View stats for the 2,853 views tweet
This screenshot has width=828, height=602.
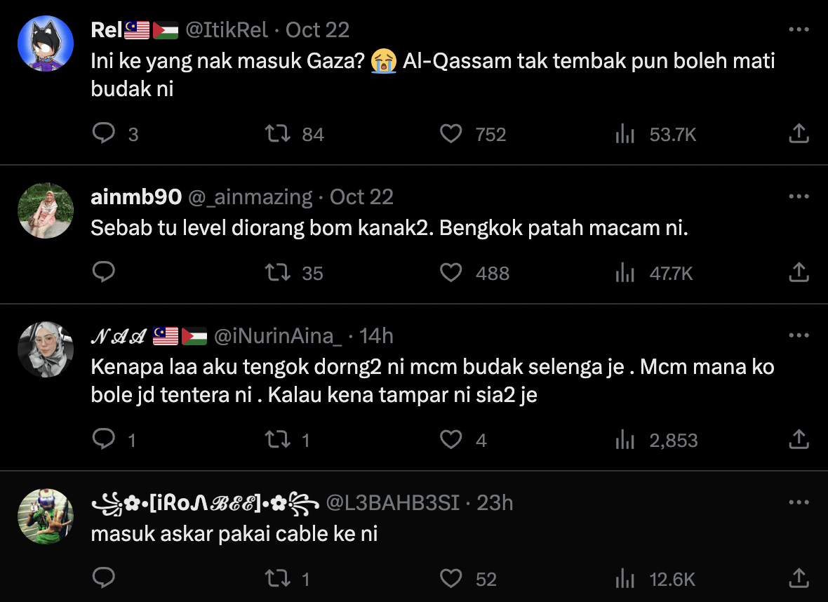[x=625, y=439]
